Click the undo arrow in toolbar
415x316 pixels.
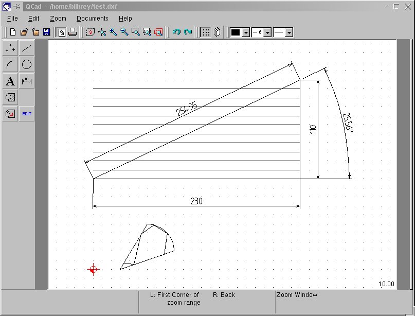point(176,32)
